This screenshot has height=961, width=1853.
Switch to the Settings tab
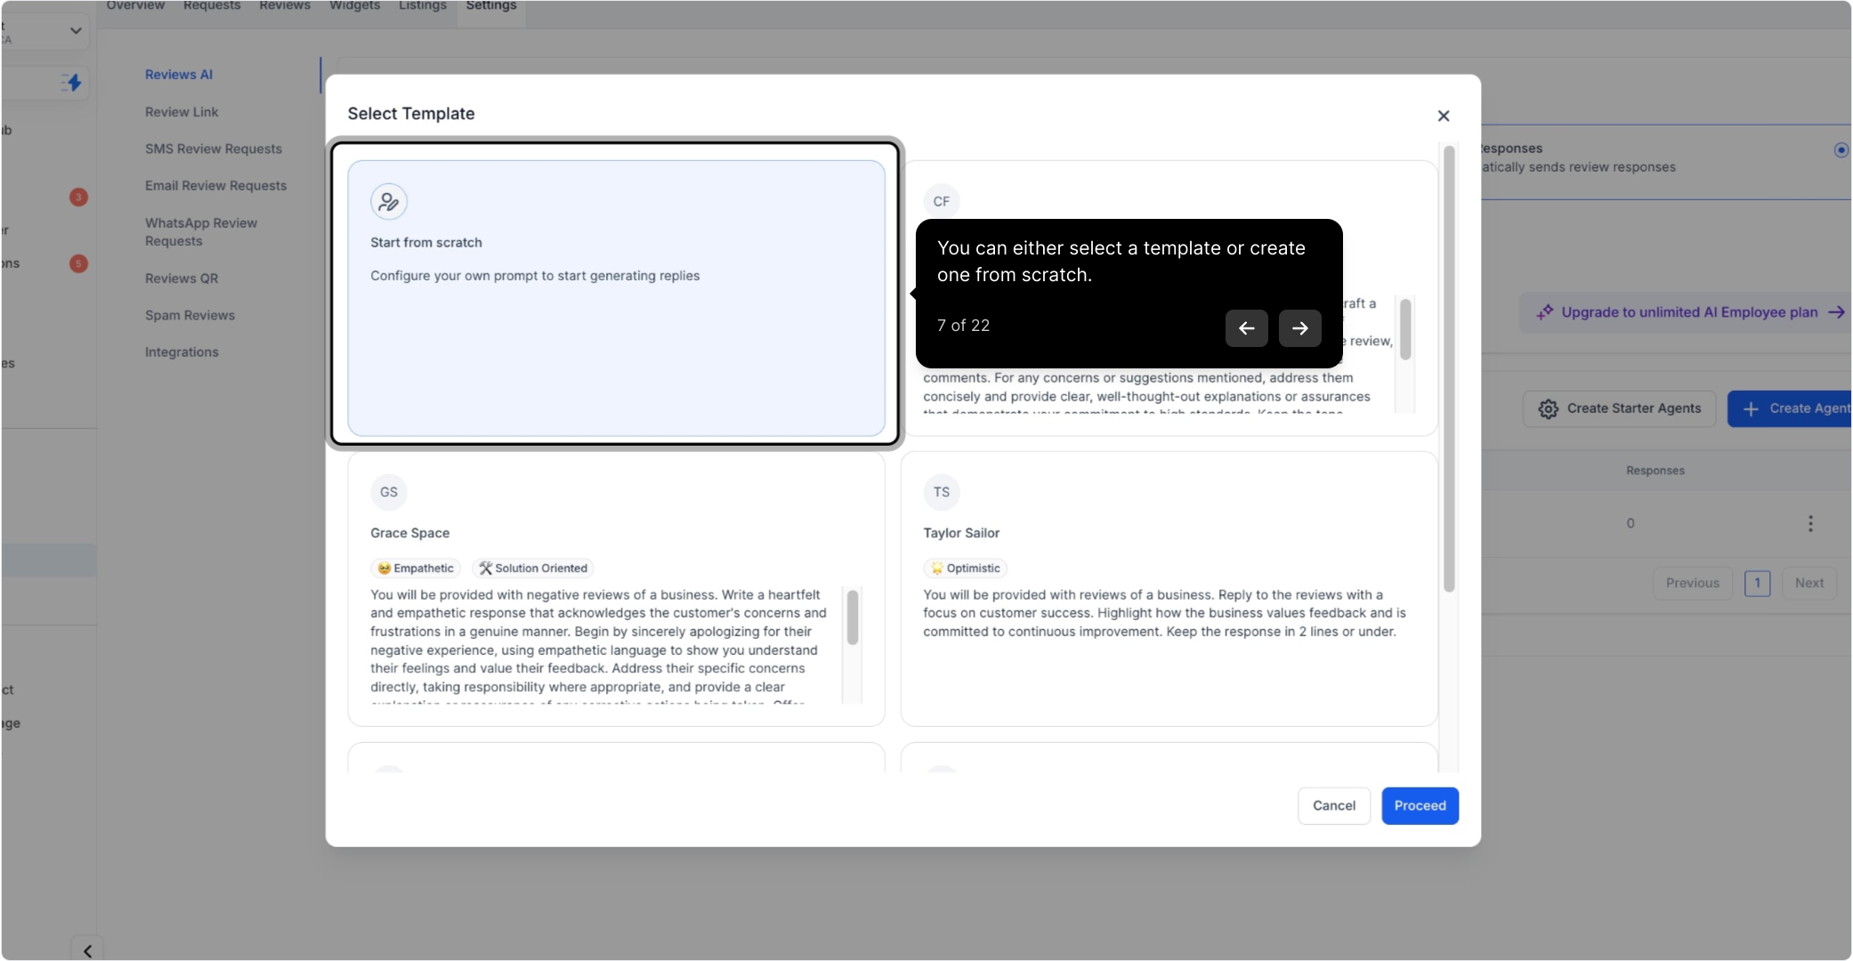click(491, 6)
